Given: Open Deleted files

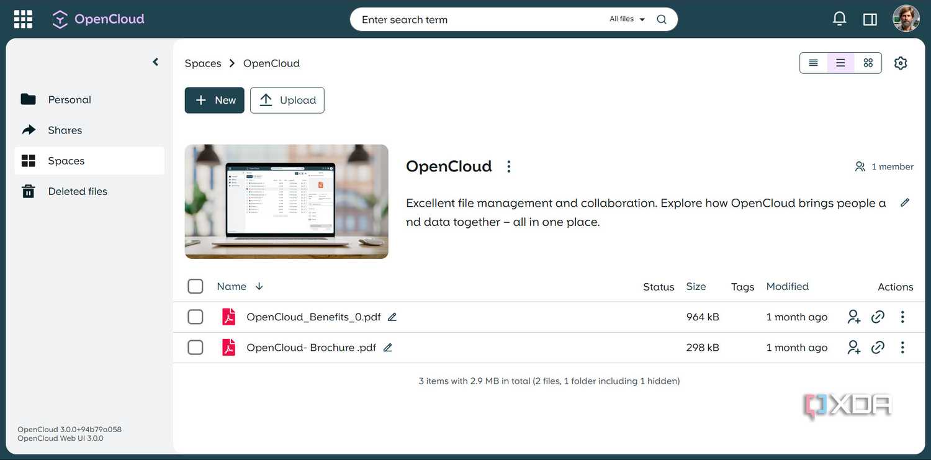Looking at the screenshot, I should [89, 191].
